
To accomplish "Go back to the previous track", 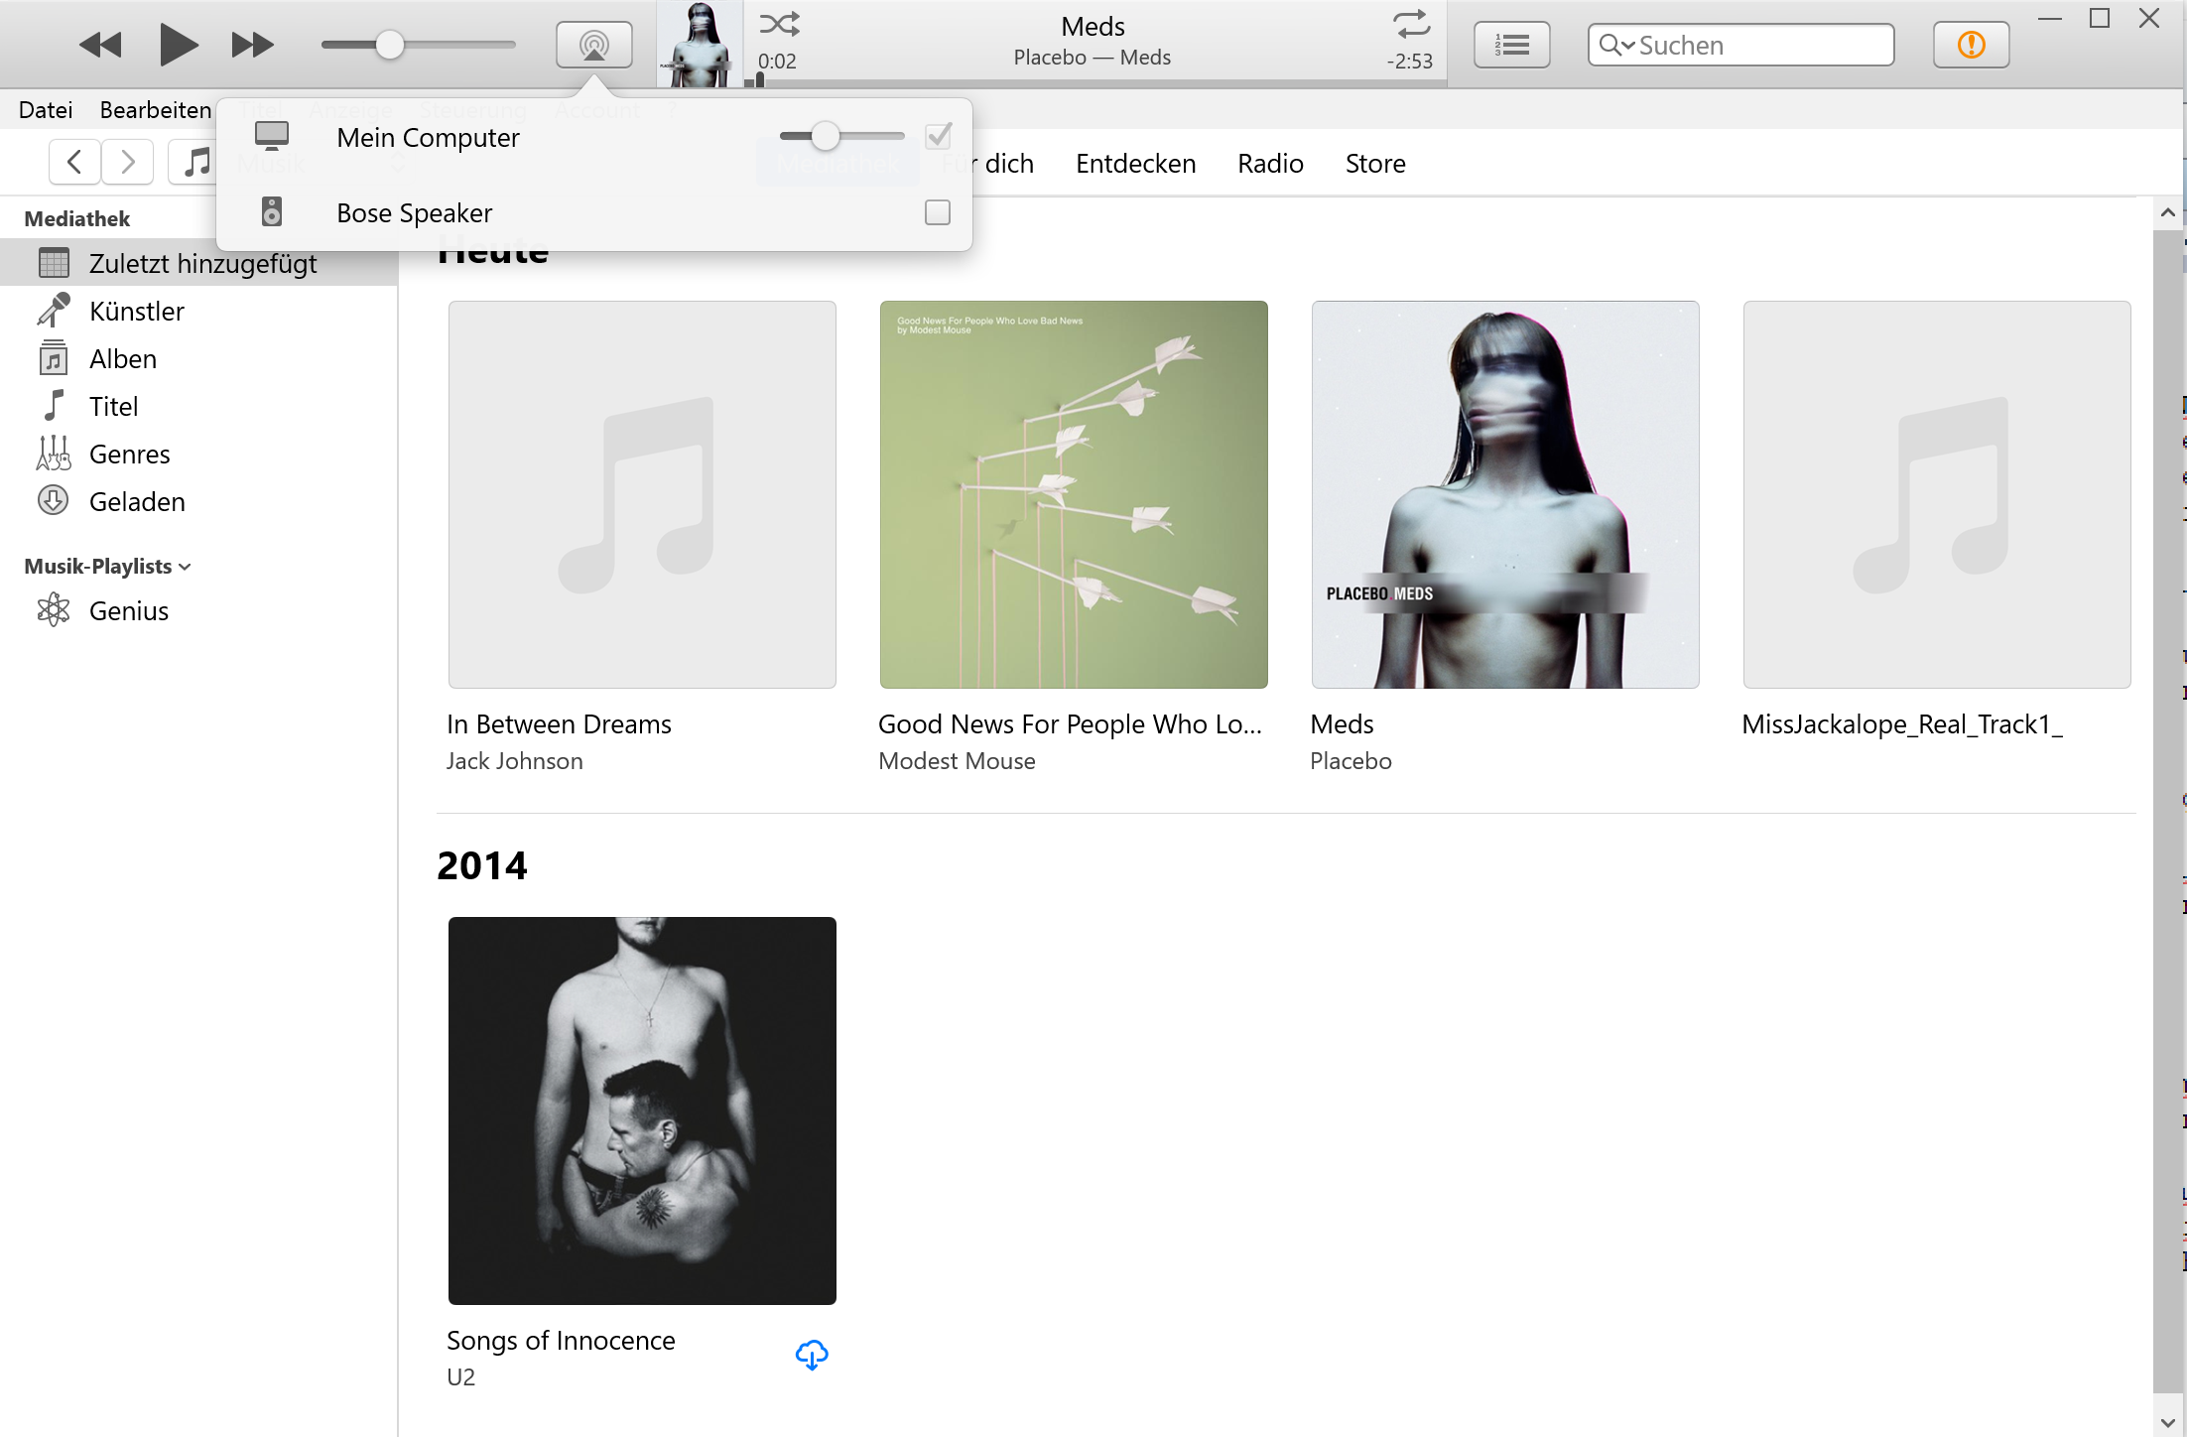I will point(100,45).
